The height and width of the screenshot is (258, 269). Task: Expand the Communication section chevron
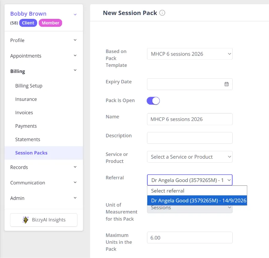tap(75, 182)
